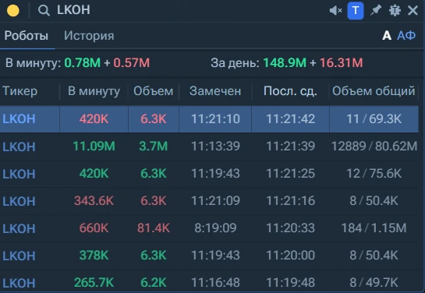
Task: Switch to the История tab
Action: tap(89, 36)
